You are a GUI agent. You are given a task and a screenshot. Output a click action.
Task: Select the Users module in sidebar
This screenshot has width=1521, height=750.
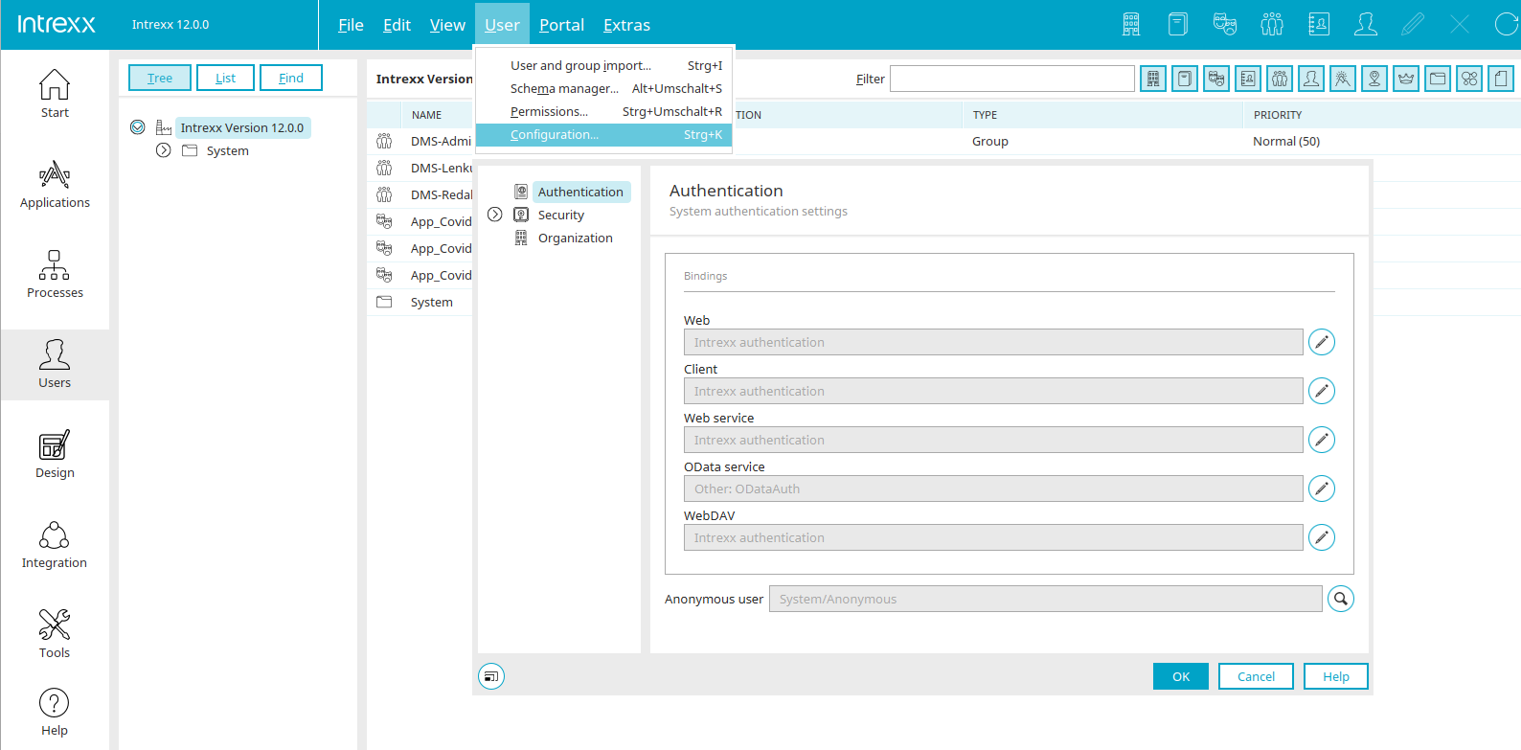point(55,364)
